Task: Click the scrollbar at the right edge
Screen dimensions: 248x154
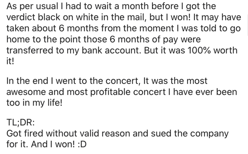Action: click(x=247, y=25)
